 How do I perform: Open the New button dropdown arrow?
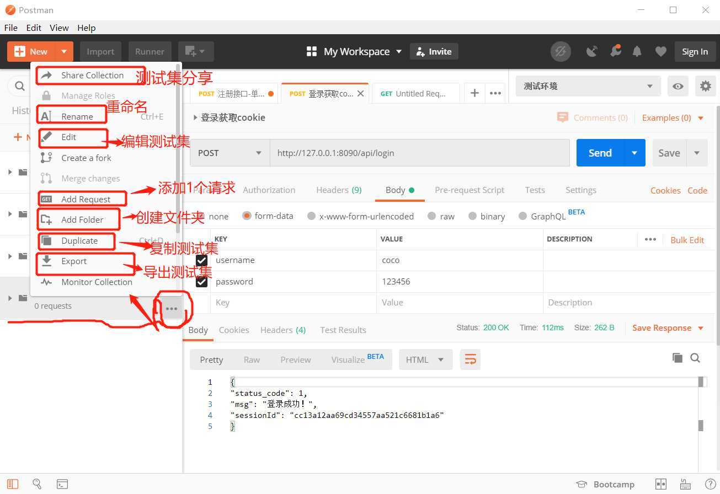coord(64,51)
